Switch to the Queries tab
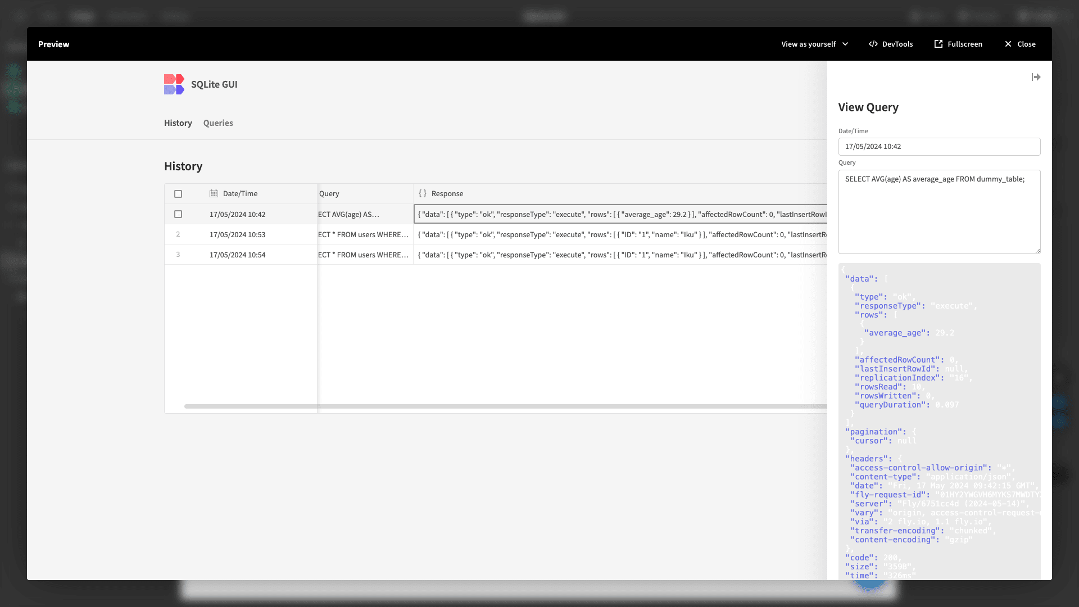Image resolution: width=1079 pixels, height=607 pixels. pos(218,123)
